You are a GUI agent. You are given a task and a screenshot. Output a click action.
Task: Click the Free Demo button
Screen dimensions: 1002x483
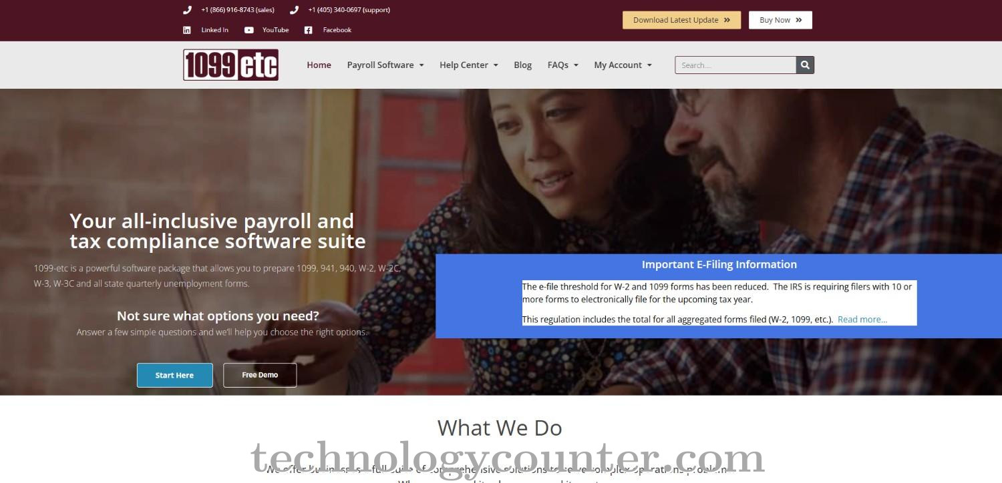tap(260, 375)
